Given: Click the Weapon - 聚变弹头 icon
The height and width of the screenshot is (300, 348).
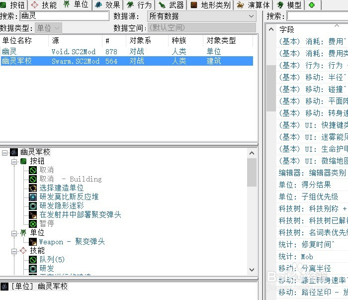Looking at the screenshot, I should pyautogui.click(x=33, y=242).
